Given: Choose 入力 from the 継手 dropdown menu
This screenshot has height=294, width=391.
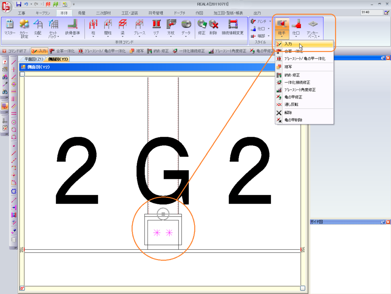Looking at the screenshot, I should point(304,44).
